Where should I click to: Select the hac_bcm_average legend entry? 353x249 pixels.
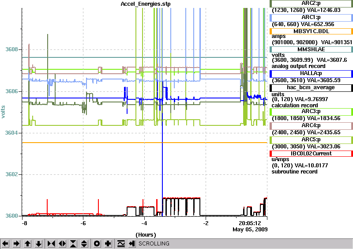[311, 87]
